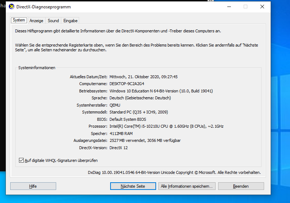The height and width of the screenshot is (203, 290).
Task: Close the DirectX-Diagnoseprogramm window
Action: [x=262, y=7]
